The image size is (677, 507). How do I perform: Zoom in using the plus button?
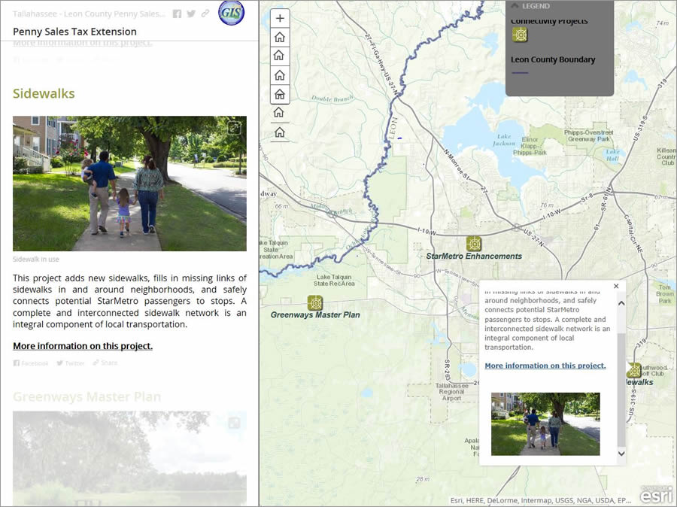click(x=279, y=17)
